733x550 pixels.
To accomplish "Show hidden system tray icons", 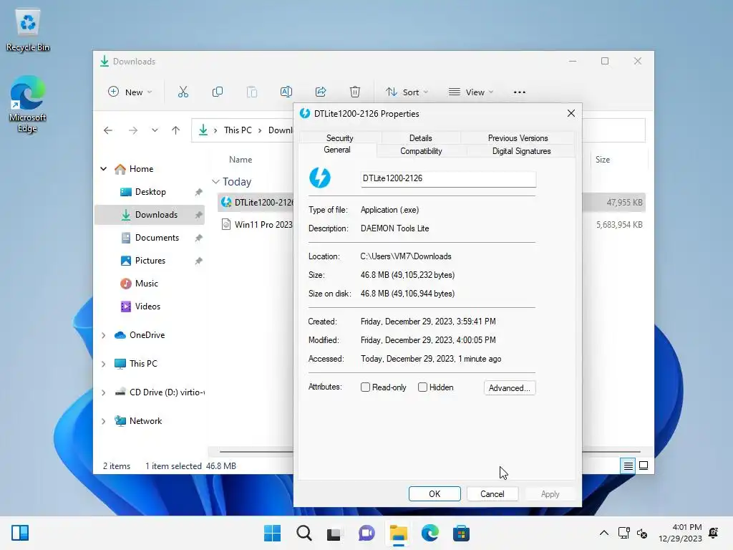I will click(604, 533).
